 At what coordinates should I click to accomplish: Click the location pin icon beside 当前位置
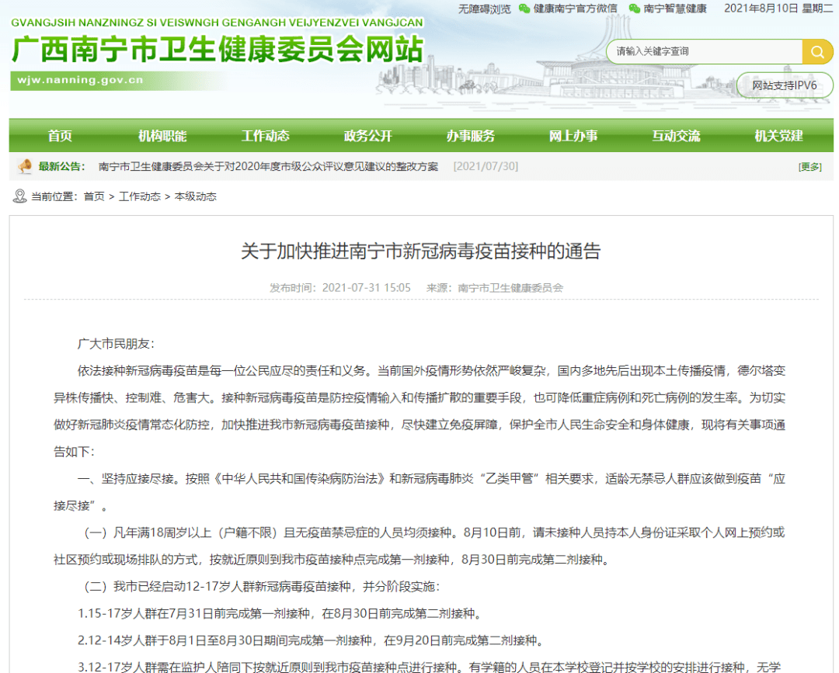click(x=20, y=196)
